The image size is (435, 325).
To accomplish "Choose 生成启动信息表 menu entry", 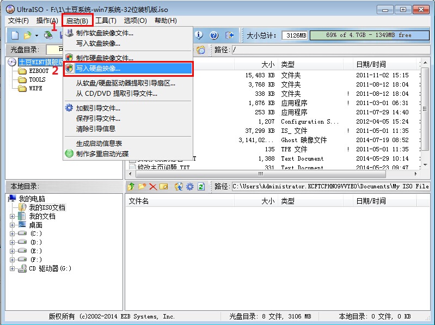I will [128, 143].
